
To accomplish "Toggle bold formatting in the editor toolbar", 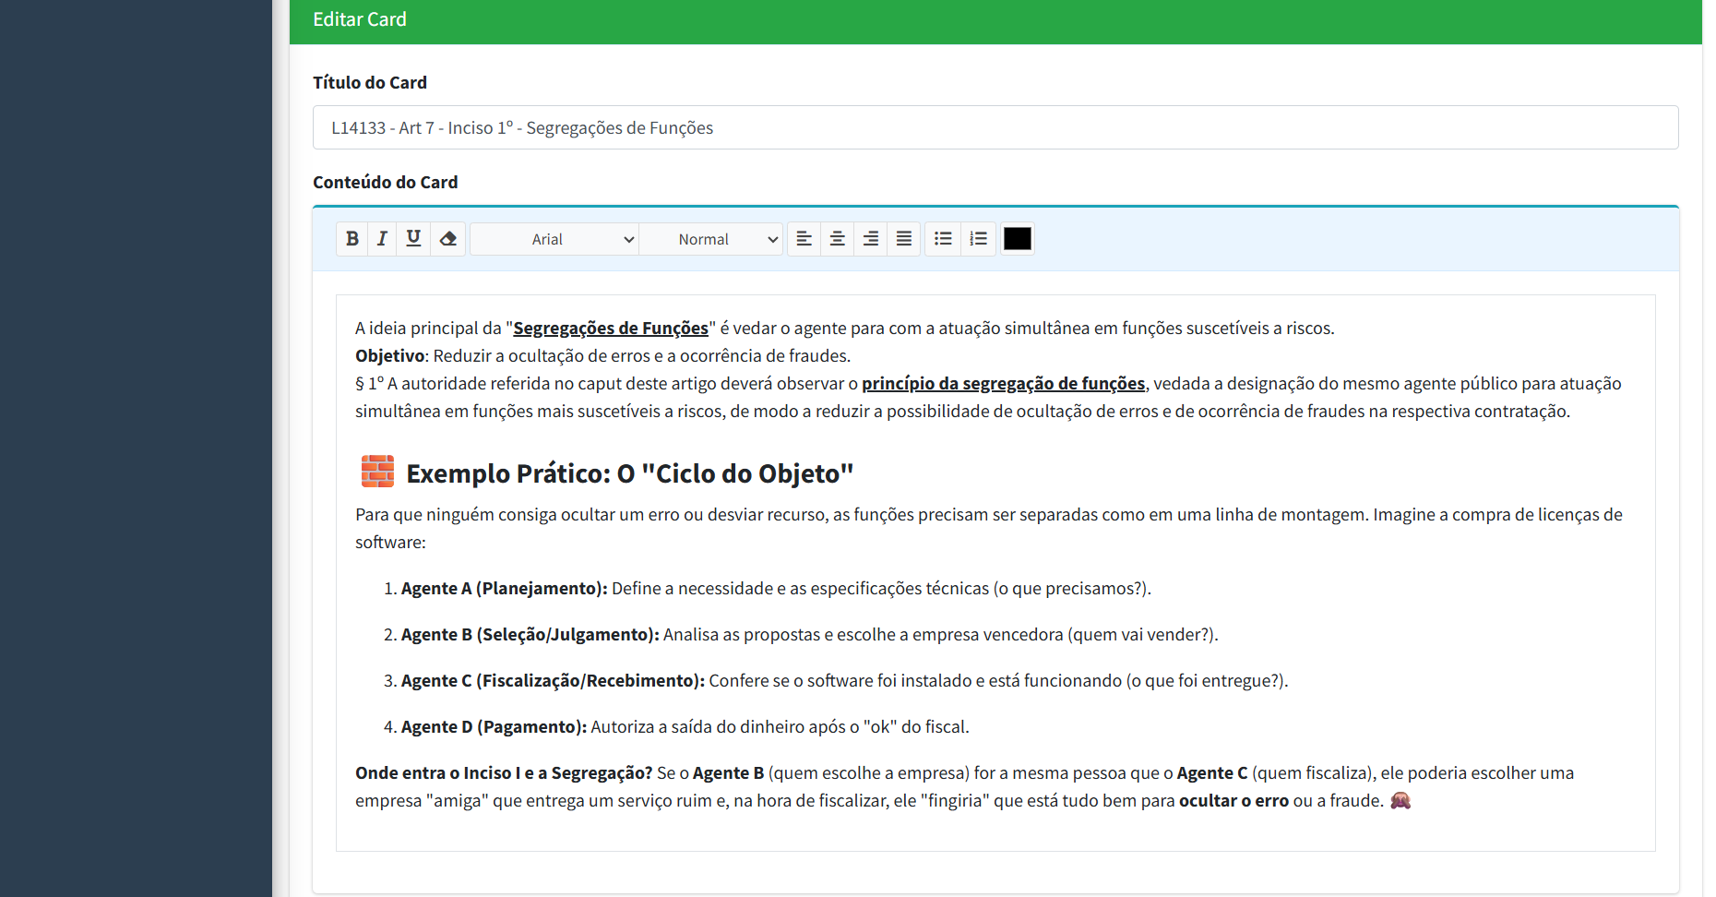I will [352, 239].
